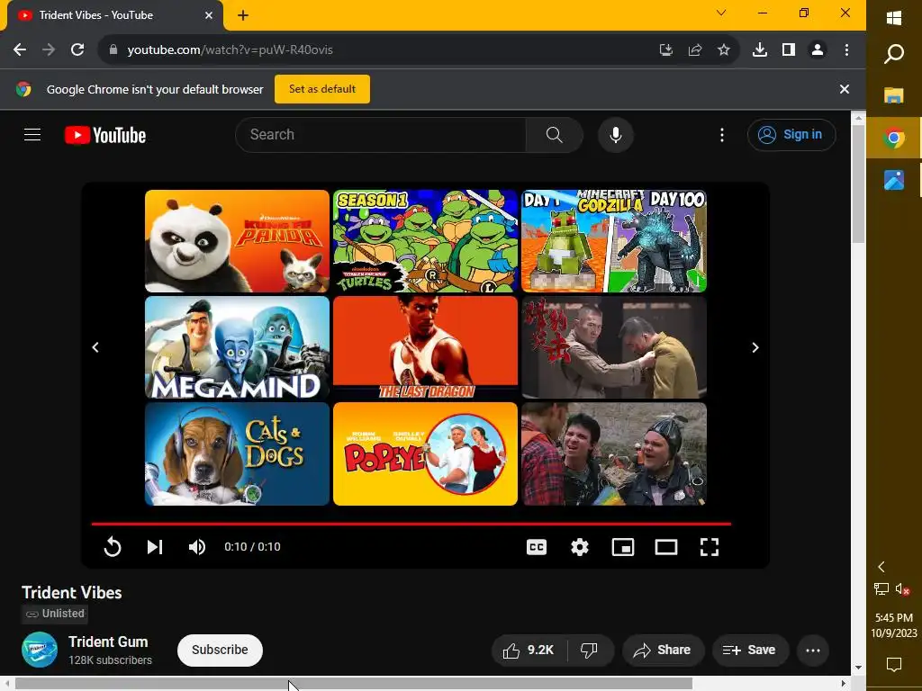Open Chrome downloads
This screenshot has width=922, height=691.
[x=760, y=50]
